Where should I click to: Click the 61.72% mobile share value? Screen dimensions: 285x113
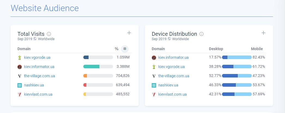click(259, 67)
